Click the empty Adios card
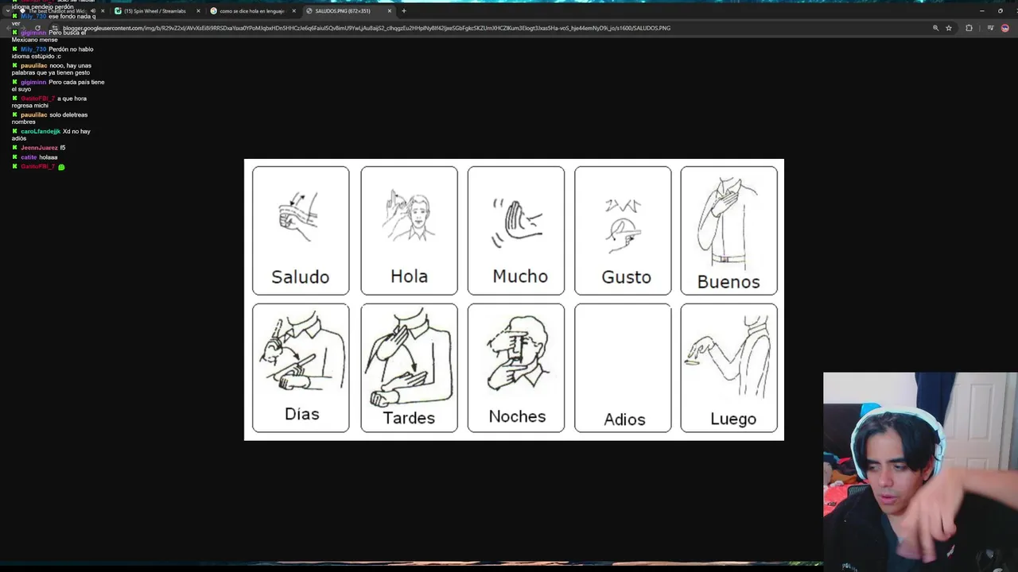The image size is (1018, 572). (x=623, y=368)
